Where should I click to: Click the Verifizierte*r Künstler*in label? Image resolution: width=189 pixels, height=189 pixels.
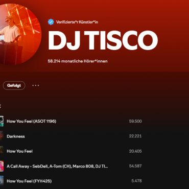click(77, 22)
